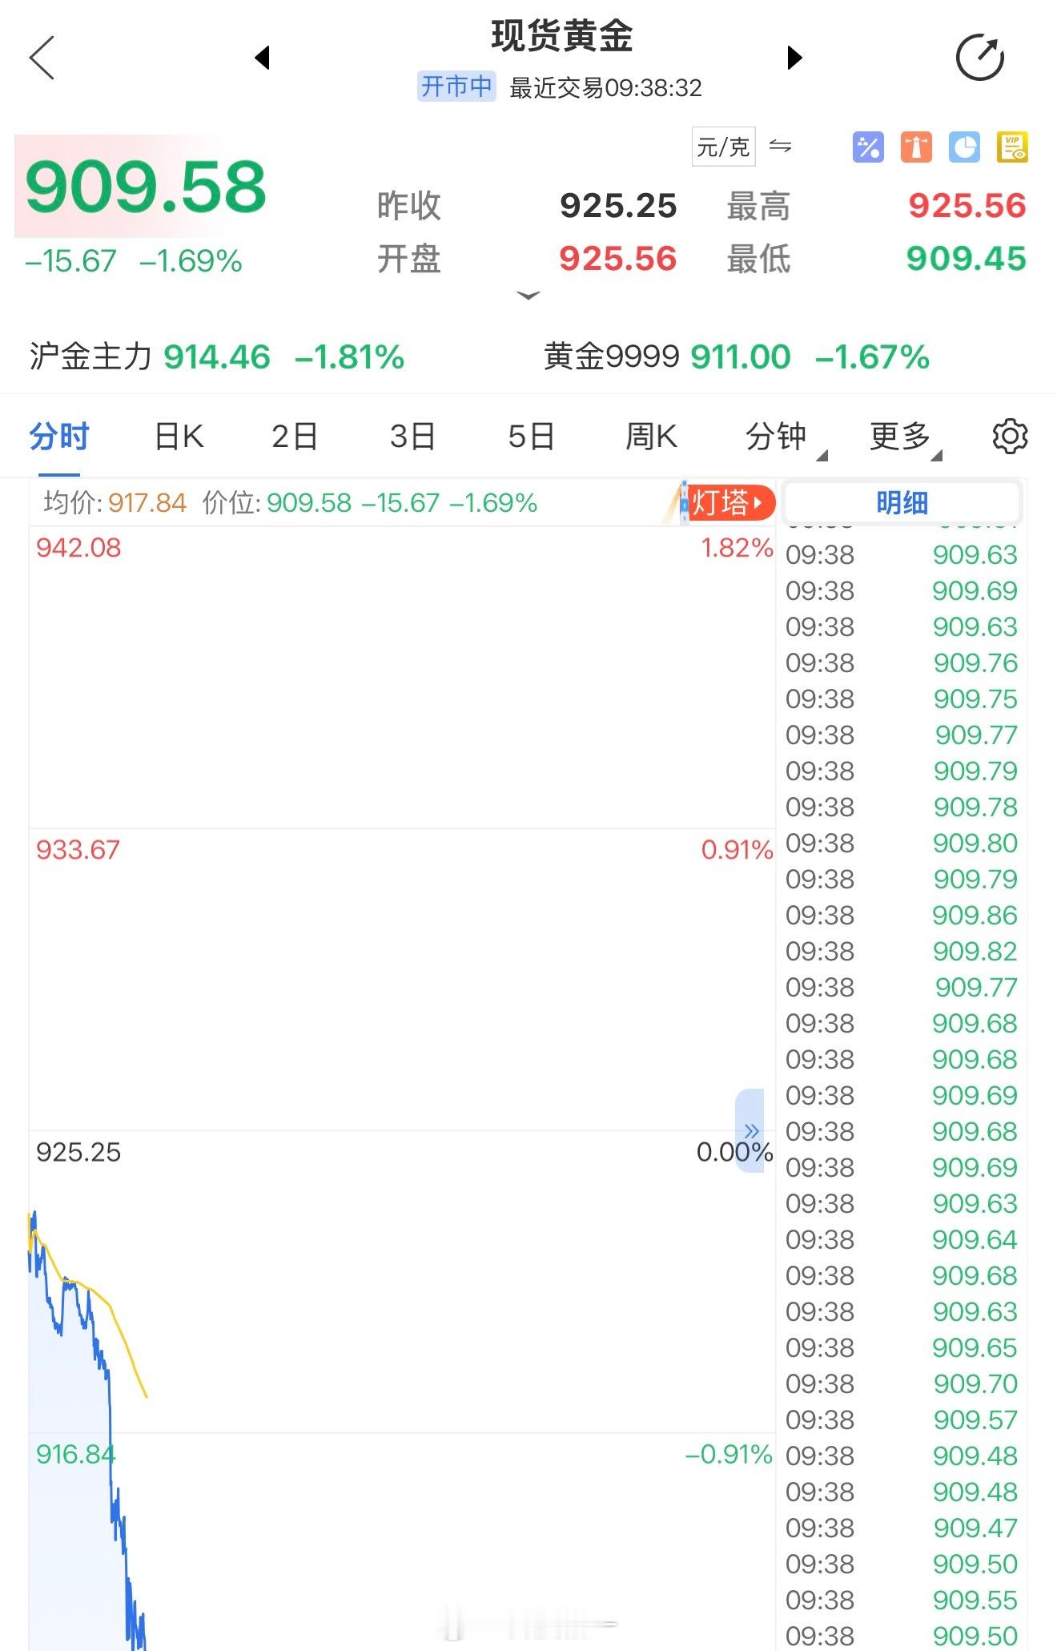This screenshot has height=1651, width=1057.
Task: Select the tick row priced 909.82
Action: click(x=902, y=952)
